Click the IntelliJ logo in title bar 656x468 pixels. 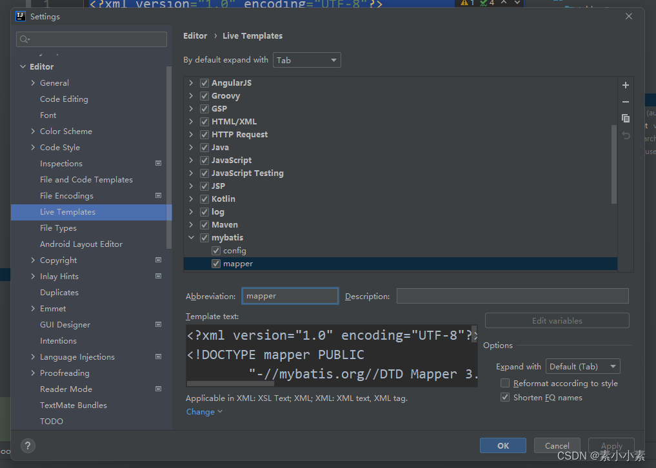click(21, 16)
